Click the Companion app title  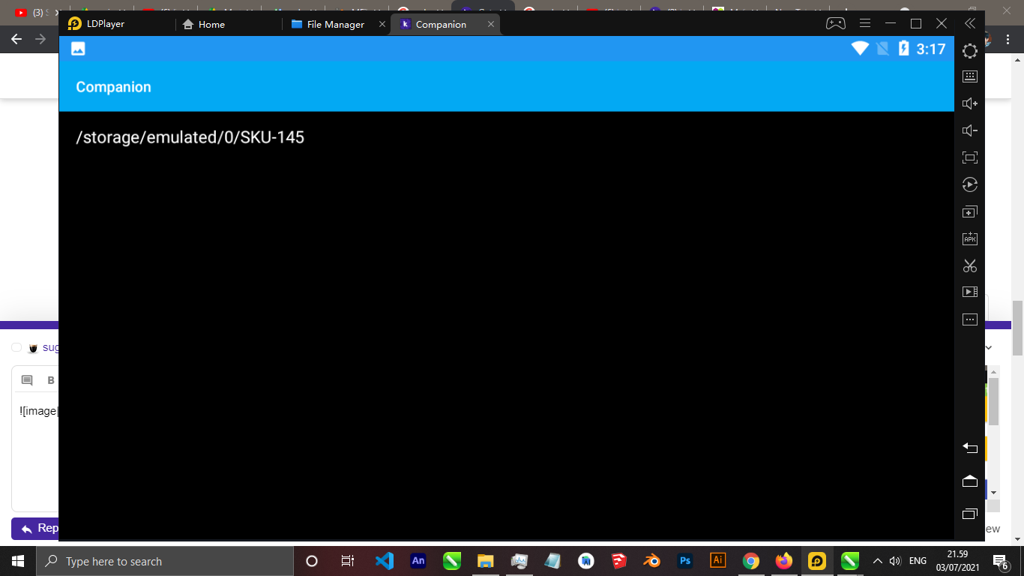pyautogui.click(x=113, y=87)
